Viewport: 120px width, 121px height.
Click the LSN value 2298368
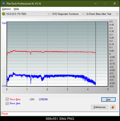point(43,99)
